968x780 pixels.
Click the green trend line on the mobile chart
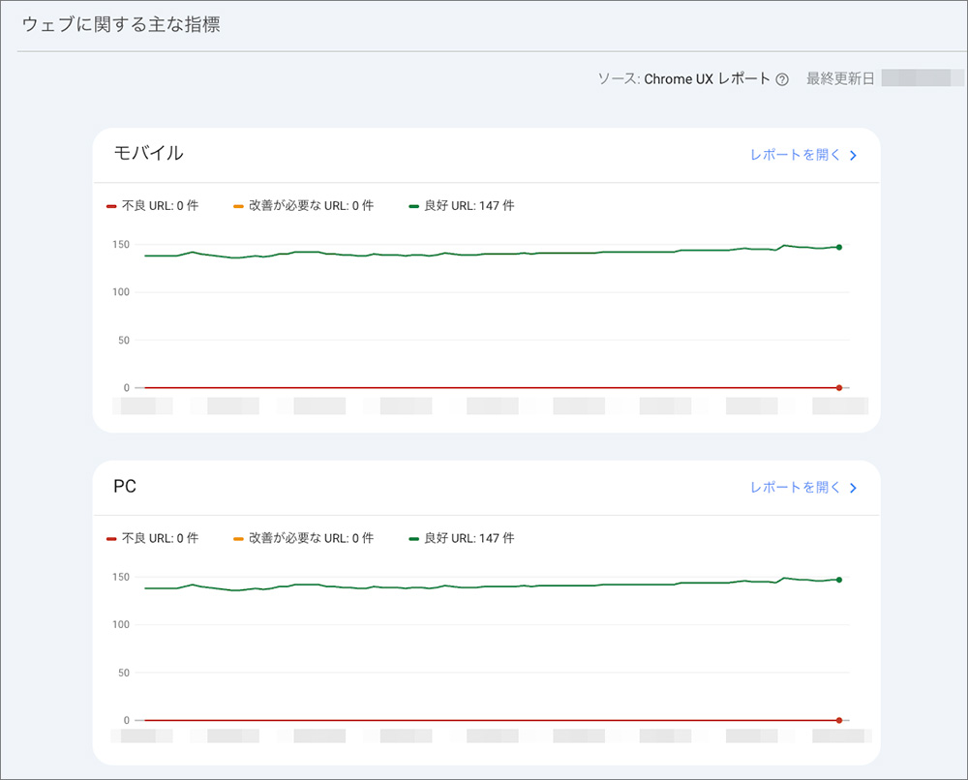[484, 255]
